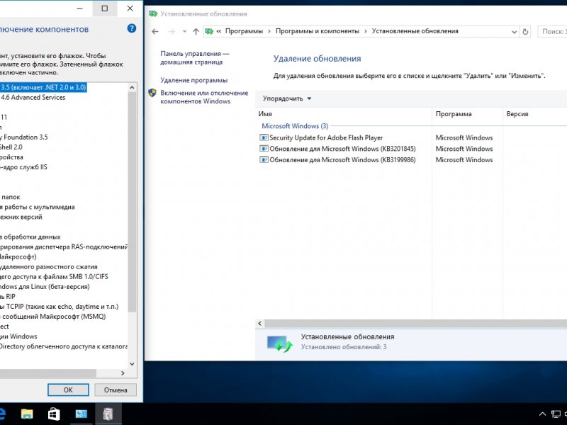567x425 pixels.
Task: Select 'файлам SMB 1.0/CIFS' component
Action: point(54,276)
